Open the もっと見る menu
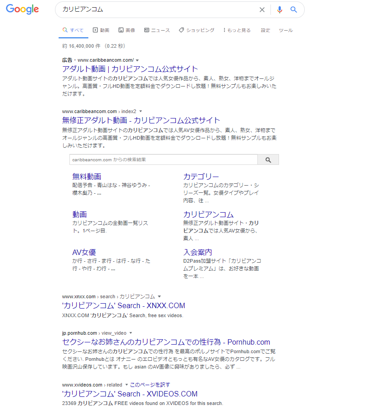 coord(237,30)
